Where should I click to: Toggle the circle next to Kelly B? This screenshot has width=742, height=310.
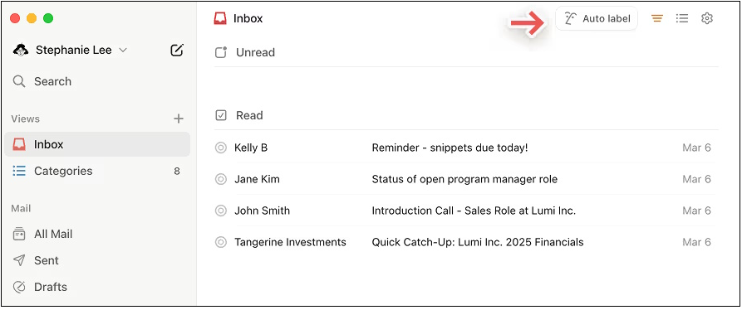click(220, 148)
